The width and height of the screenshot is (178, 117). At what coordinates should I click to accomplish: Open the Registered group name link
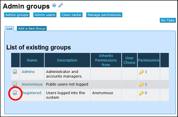click(x=31, y=93)
